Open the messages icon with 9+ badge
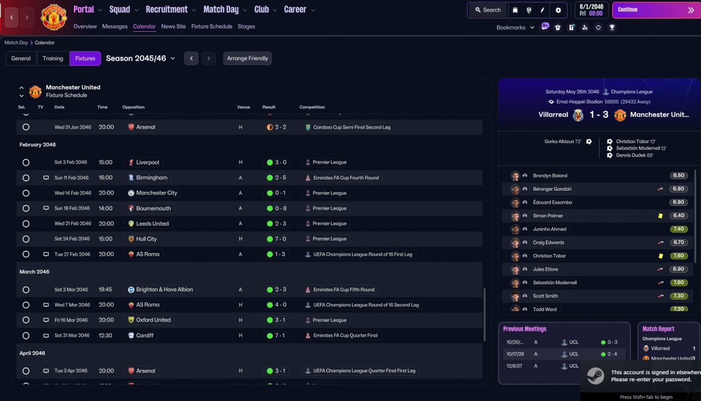This screenshot has width=701, height=401. tap(545, 27)
